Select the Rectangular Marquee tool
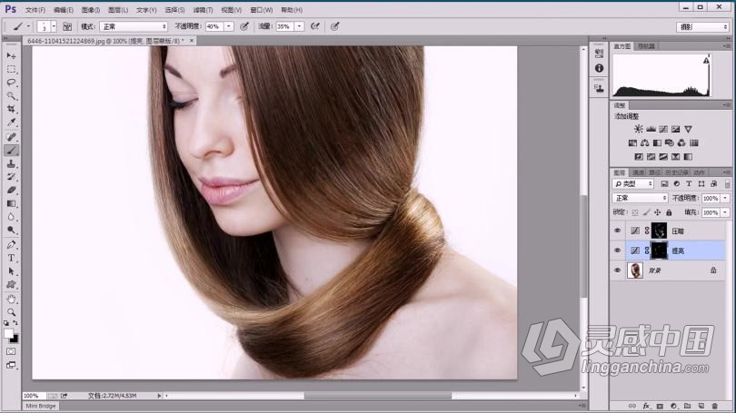Screen dimensions: 736x413 [11, 69]
